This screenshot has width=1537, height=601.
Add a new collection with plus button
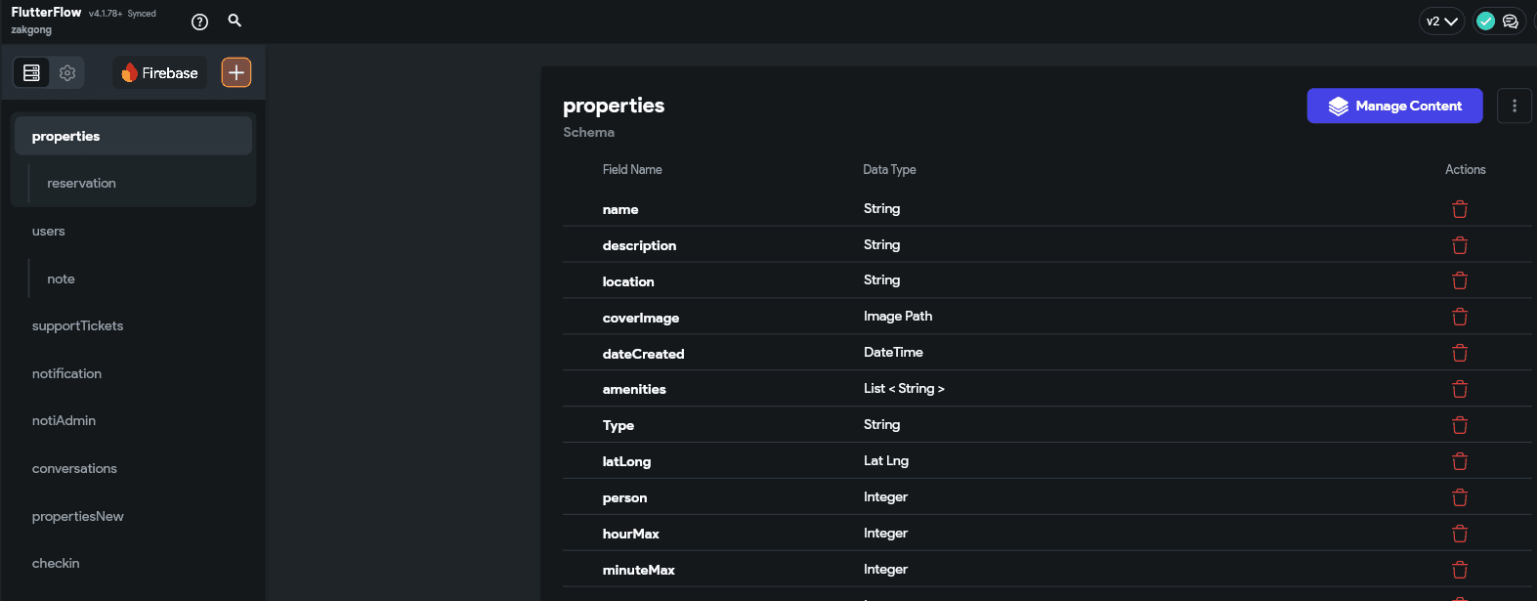[236, 73]
